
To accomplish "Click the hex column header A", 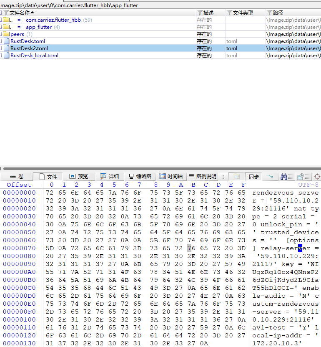I will coord(181,185).
